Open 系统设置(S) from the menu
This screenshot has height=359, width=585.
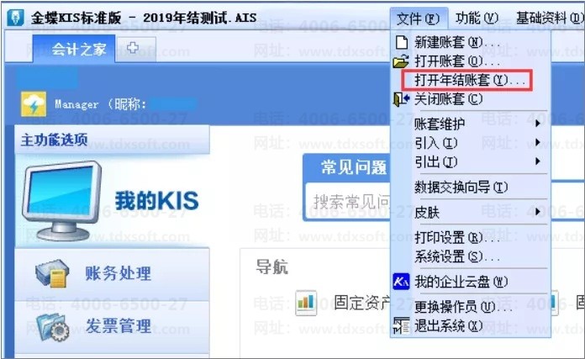457,256
